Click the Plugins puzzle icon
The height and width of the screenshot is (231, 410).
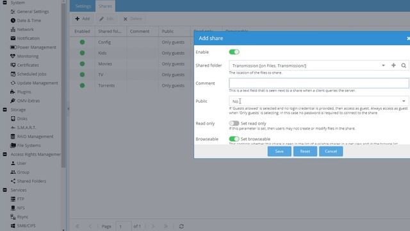click(x=13, y=92)
